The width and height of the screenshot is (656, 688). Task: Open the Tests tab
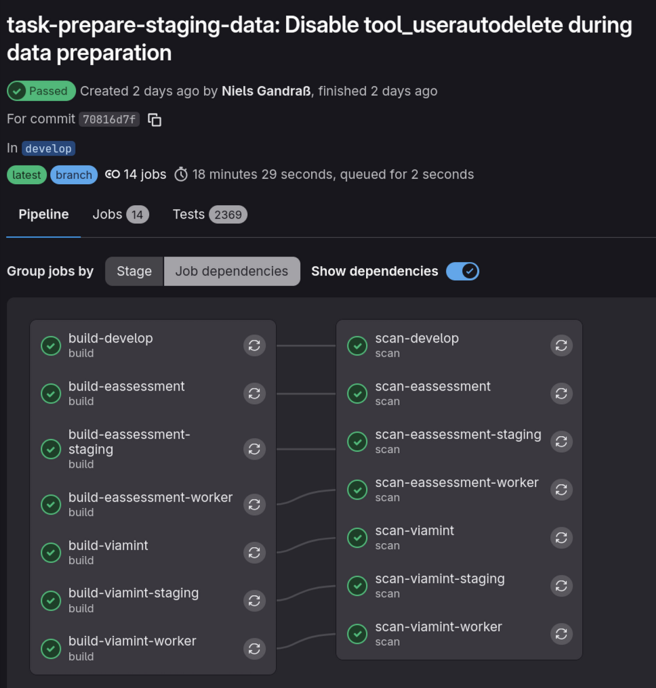tap(209, 215)
